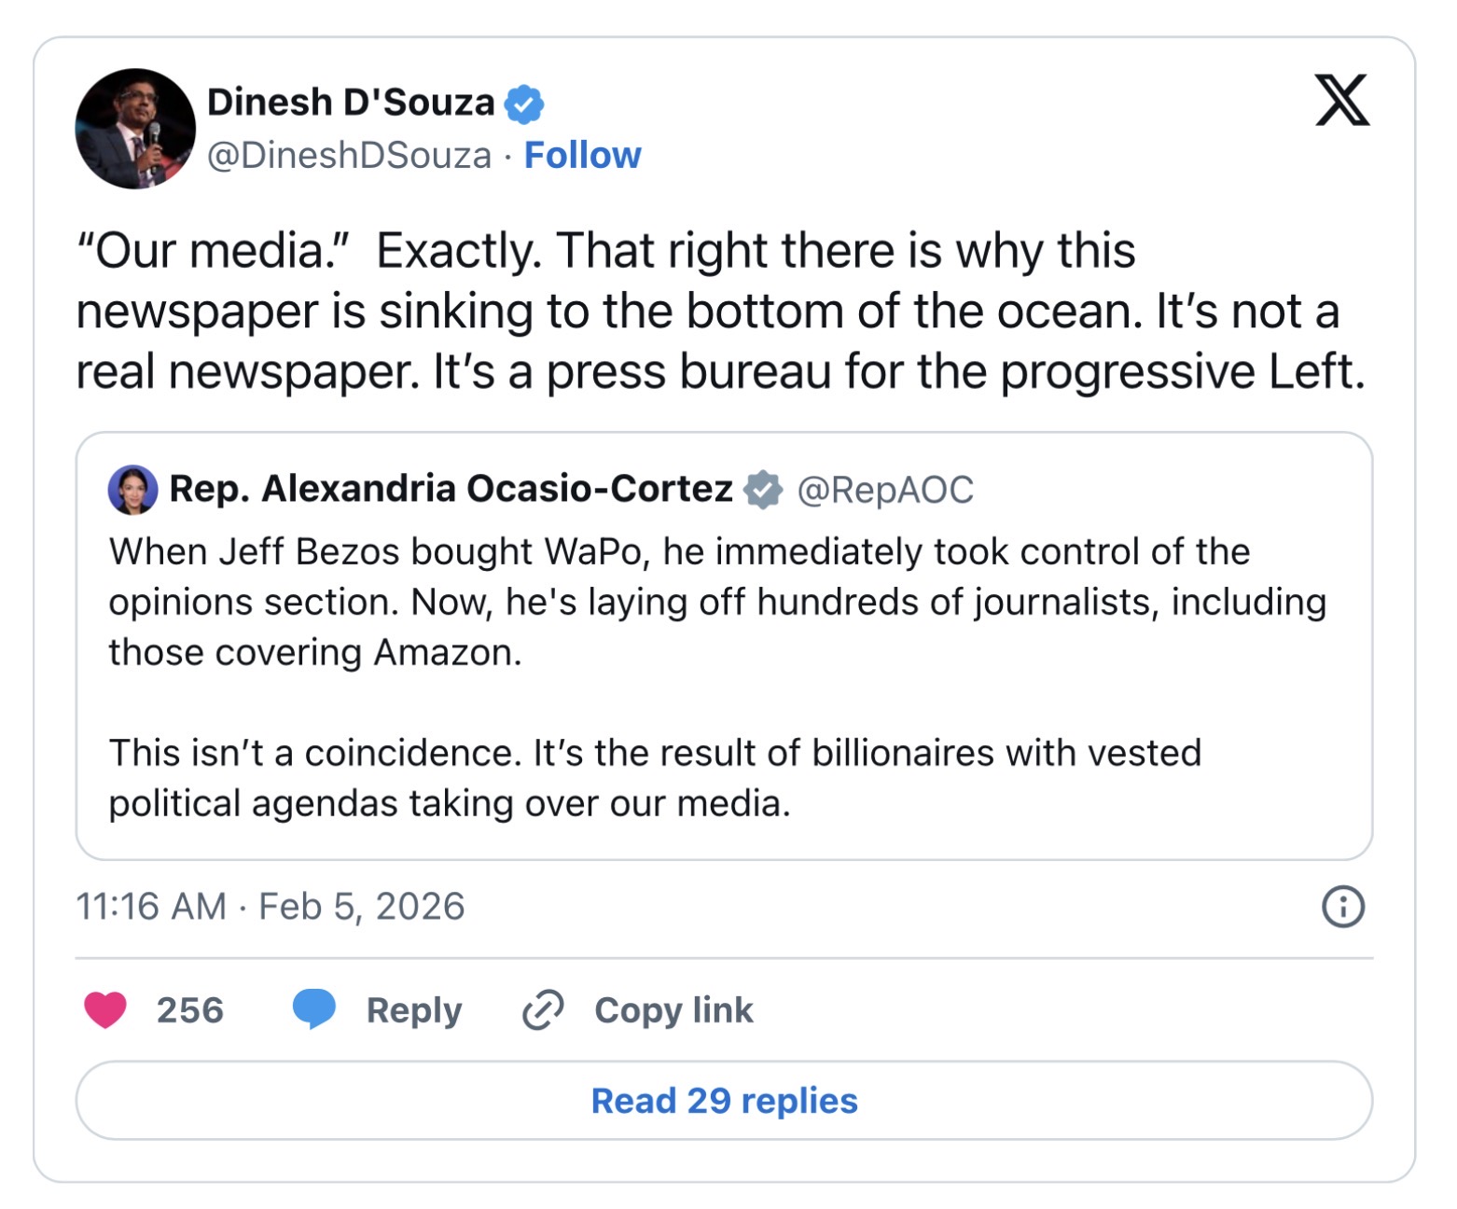Click Rep. Alexandria Ocasio-Cortez's small avatar
Image resolution: width=1457 pixels, height=1209 pixels.
coord(132,490)
